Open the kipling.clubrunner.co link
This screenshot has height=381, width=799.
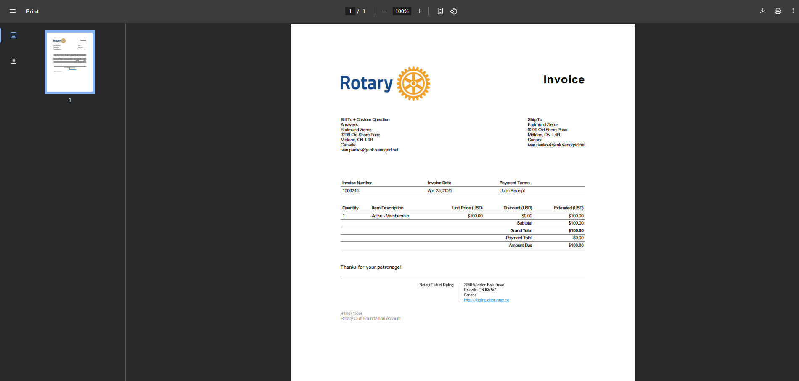tap(486, 300)
